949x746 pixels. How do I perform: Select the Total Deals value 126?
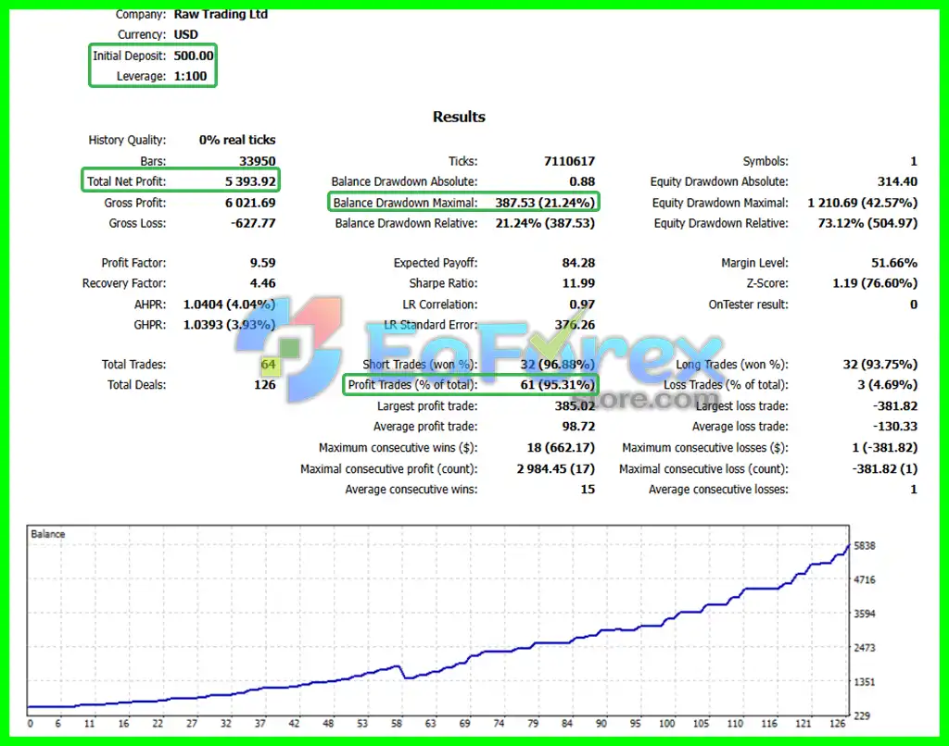[x=265, y=384]
